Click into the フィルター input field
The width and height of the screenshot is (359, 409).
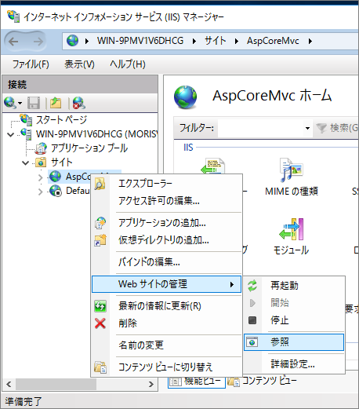coord(261,128)
